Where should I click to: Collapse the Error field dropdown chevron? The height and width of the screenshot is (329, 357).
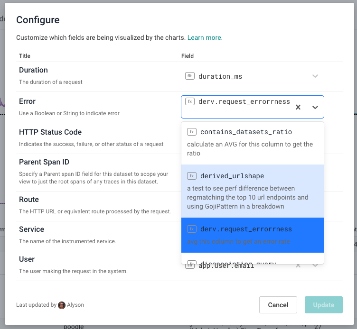click(315, 107)
